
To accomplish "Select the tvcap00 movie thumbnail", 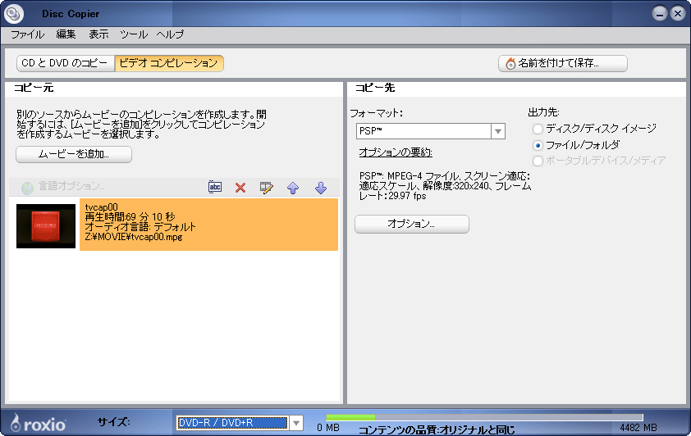I will point(46,225).
